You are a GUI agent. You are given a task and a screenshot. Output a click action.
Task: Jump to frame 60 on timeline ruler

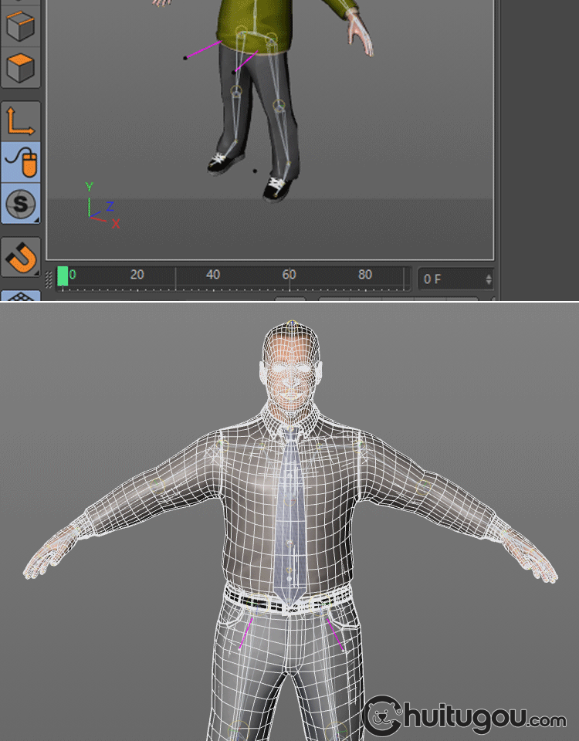pos(289,276)
